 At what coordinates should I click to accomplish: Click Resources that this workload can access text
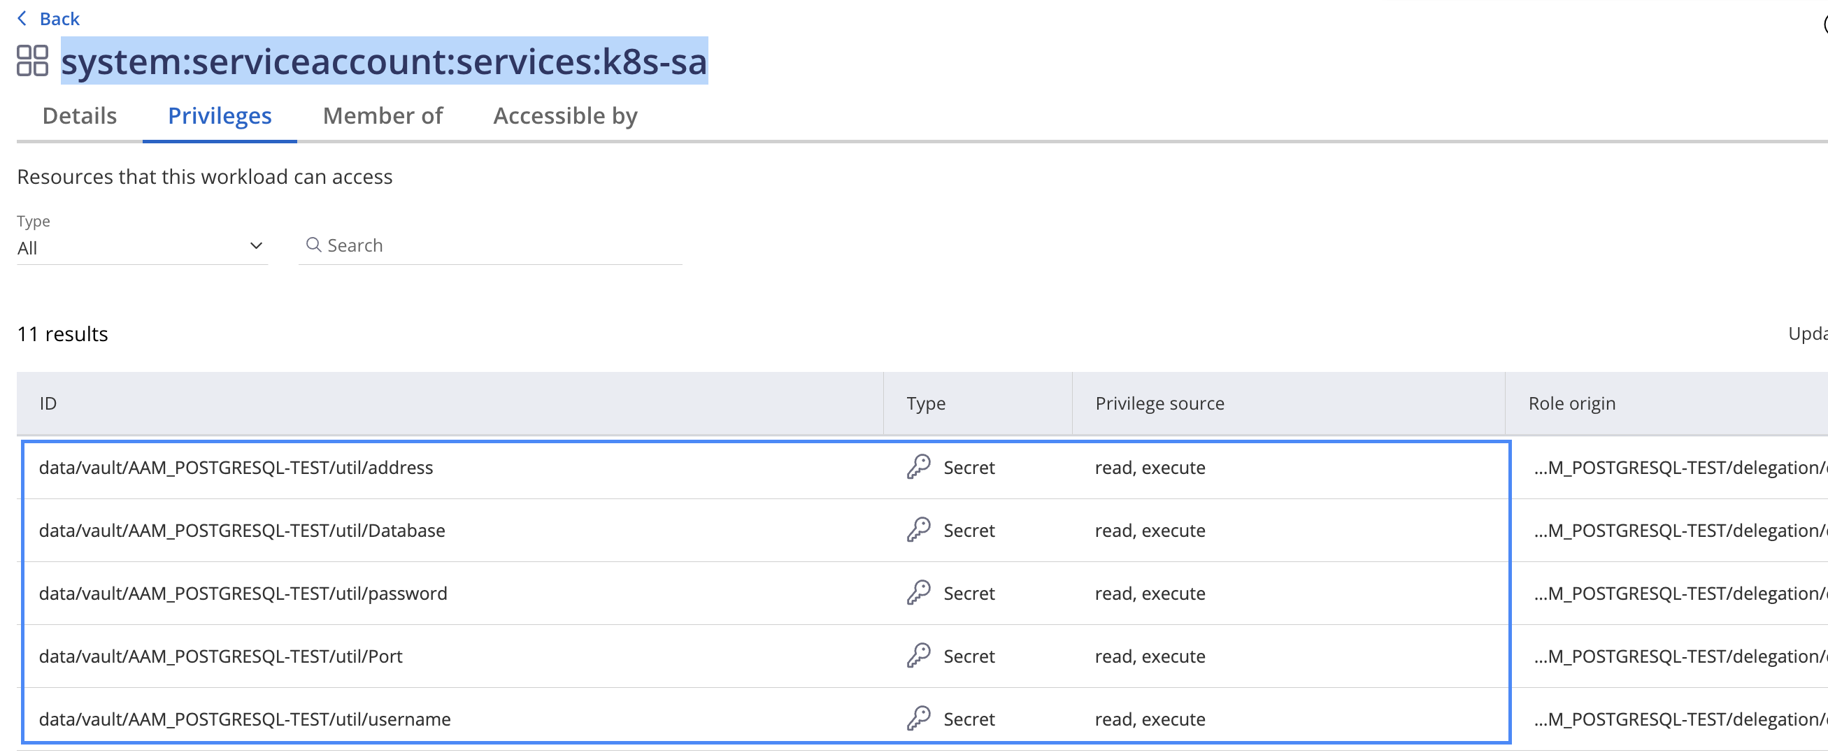tap(204, 177)
